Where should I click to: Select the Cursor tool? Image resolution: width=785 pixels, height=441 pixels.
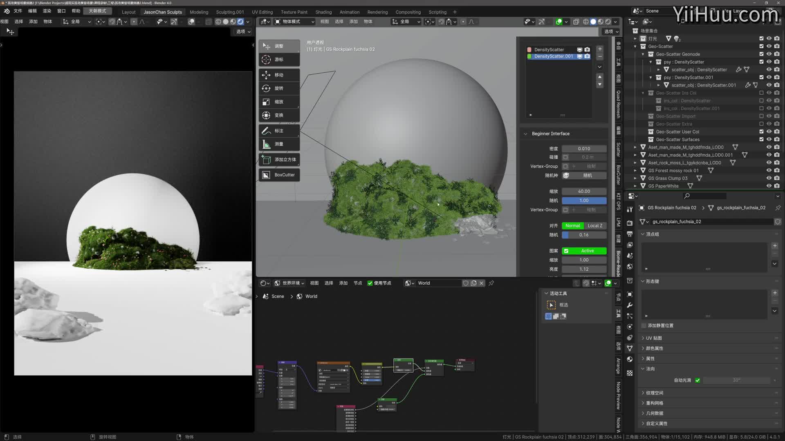(x=279, y=60)
